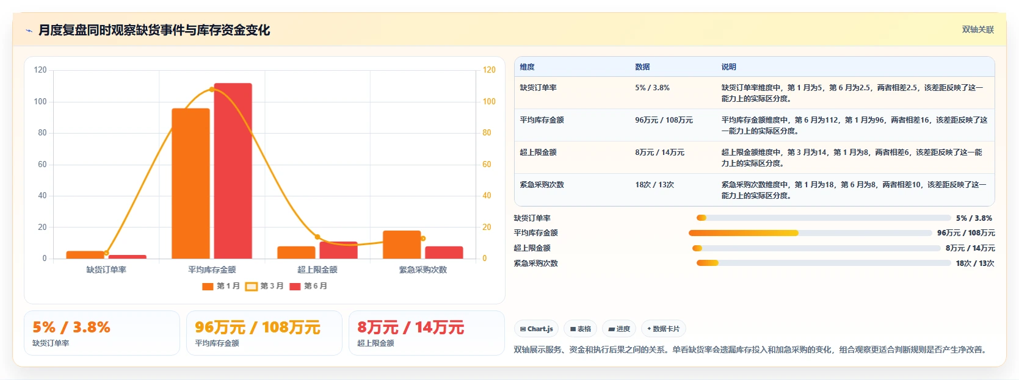Click the 平均库存金额 x-axis label
The image size is (1019, 380).
pos(212,270)
